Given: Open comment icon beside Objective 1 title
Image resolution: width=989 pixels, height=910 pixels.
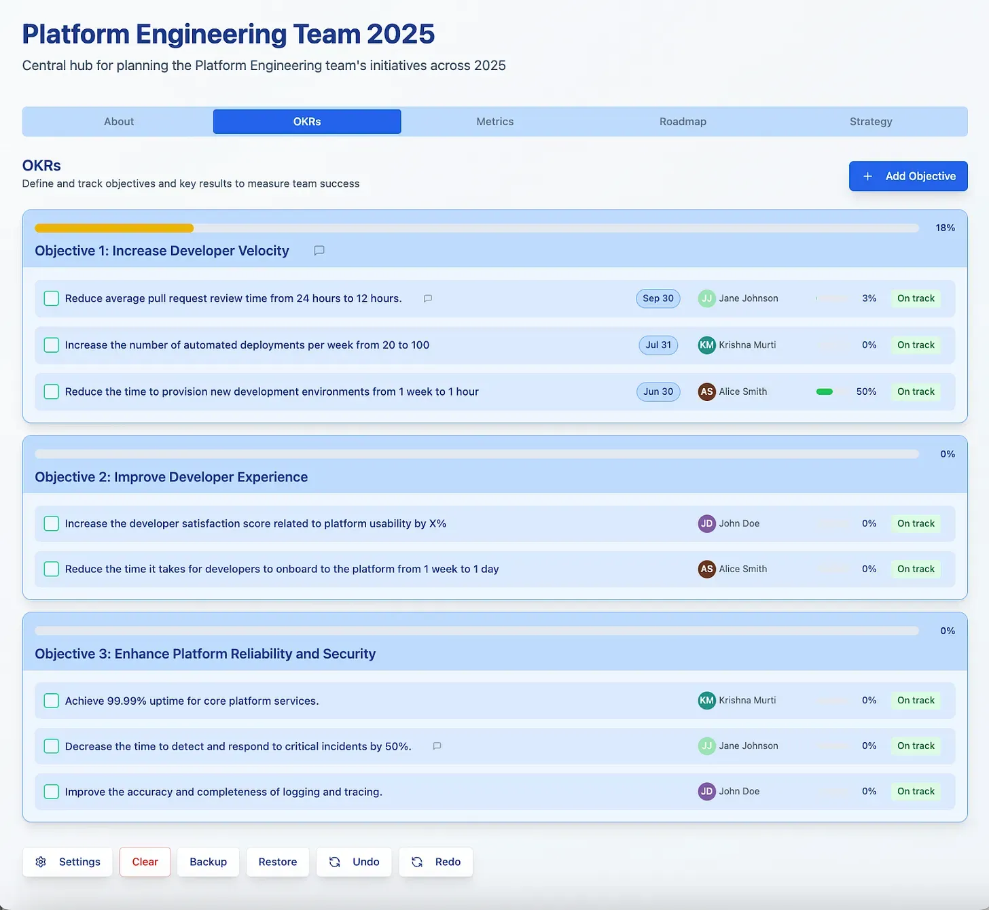Looking at the screenshot, I should pos(319,251).
